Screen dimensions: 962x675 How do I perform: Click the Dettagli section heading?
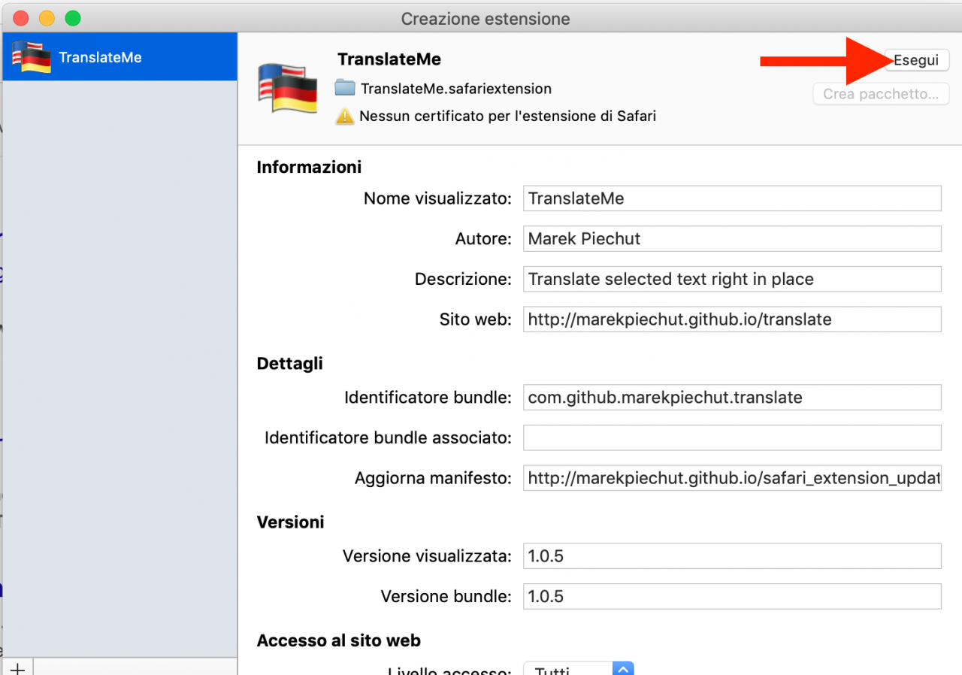[x=290, y=364]
